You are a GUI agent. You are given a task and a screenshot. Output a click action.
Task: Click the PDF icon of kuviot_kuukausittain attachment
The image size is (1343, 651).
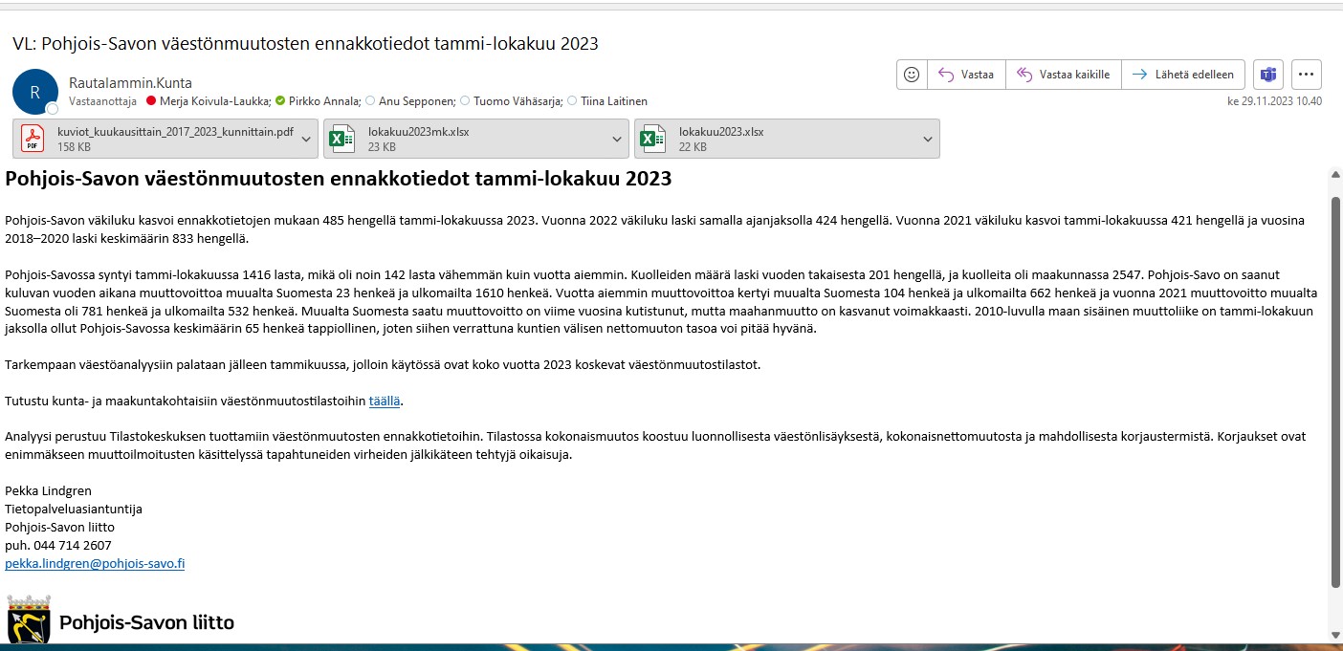[34, 140]
